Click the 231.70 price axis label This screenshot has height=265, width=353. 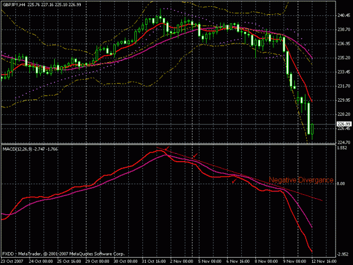pyautogui.click(x=344, y=86)
